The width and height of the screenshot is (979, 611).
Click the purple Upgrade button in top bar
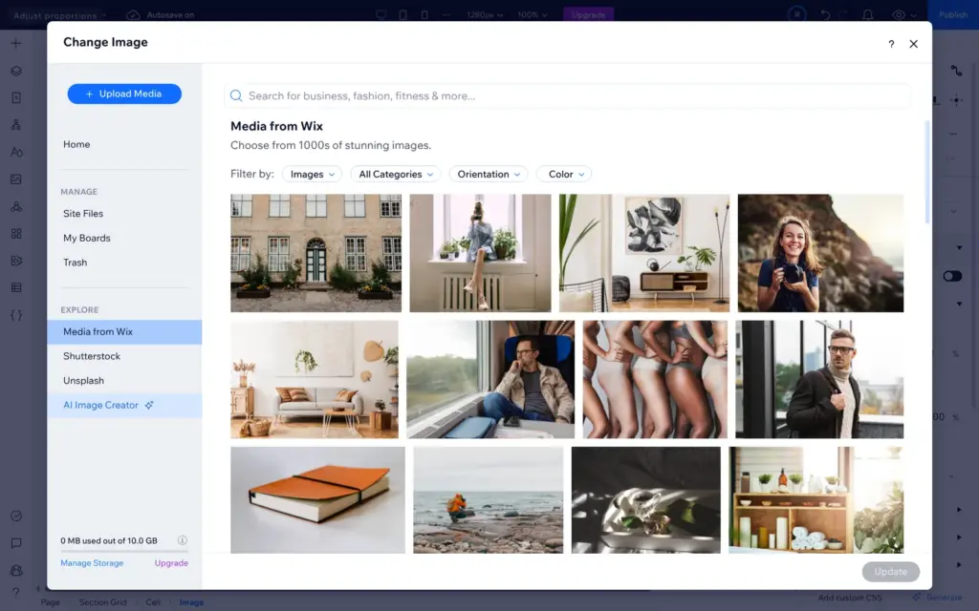(588, 14)
